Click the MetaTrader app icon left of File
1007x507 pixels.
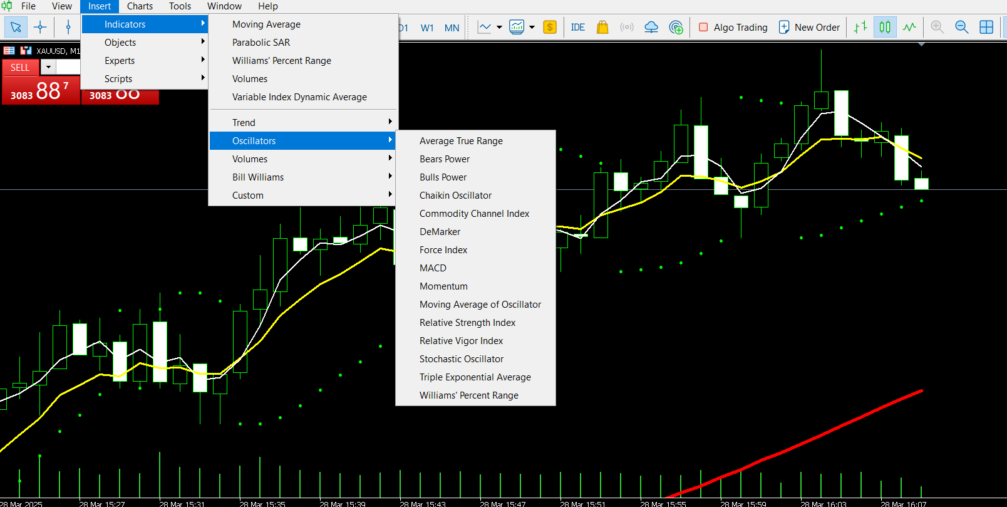coord(7,6)
